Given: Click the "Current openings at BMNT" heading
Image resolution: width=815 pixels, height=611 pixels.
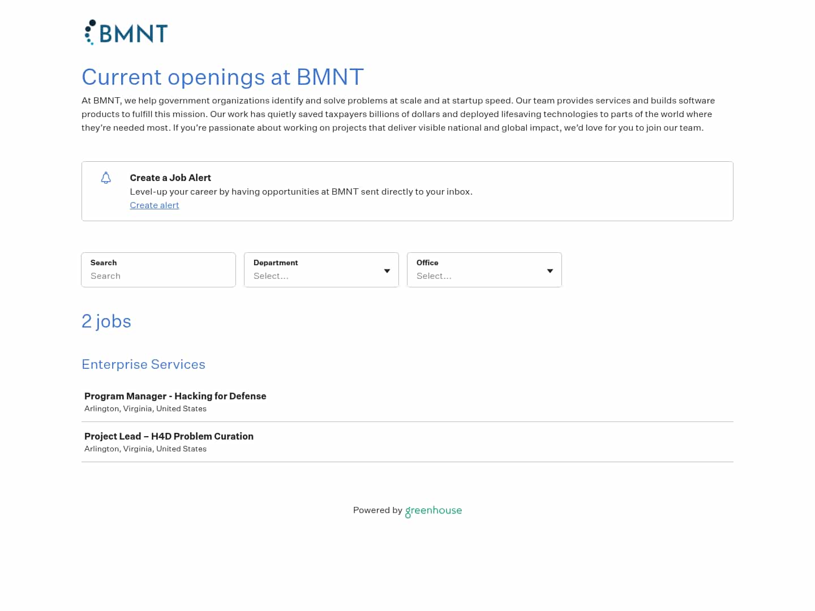Looking at the screenshot, I should pyautogui.click(x=222, y=77).
